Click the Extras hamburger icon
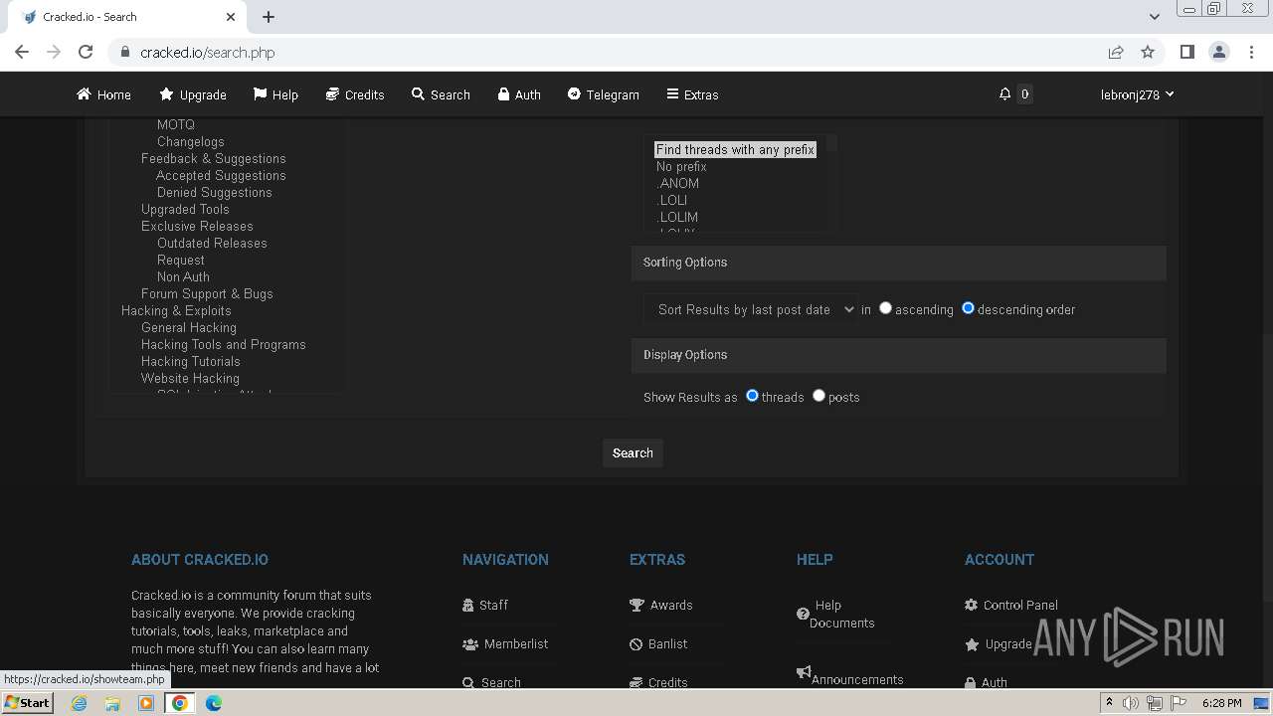The height and width of the screenshot is (716, 1273). click(x=673, y=94)
